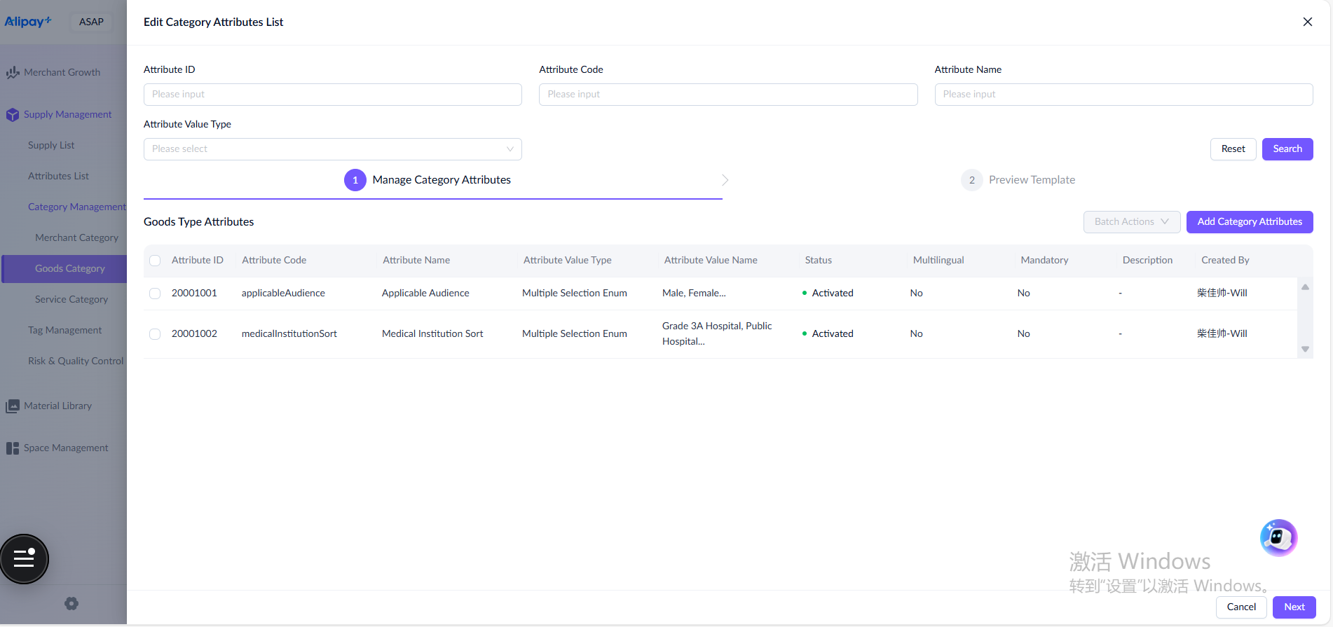Close the Edit Category Attributes dialog
Image resolution: width=1333 pixels, height=627 pixels.
tap(1307, 22)
